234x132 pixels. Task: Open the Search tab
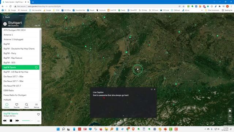27,105
